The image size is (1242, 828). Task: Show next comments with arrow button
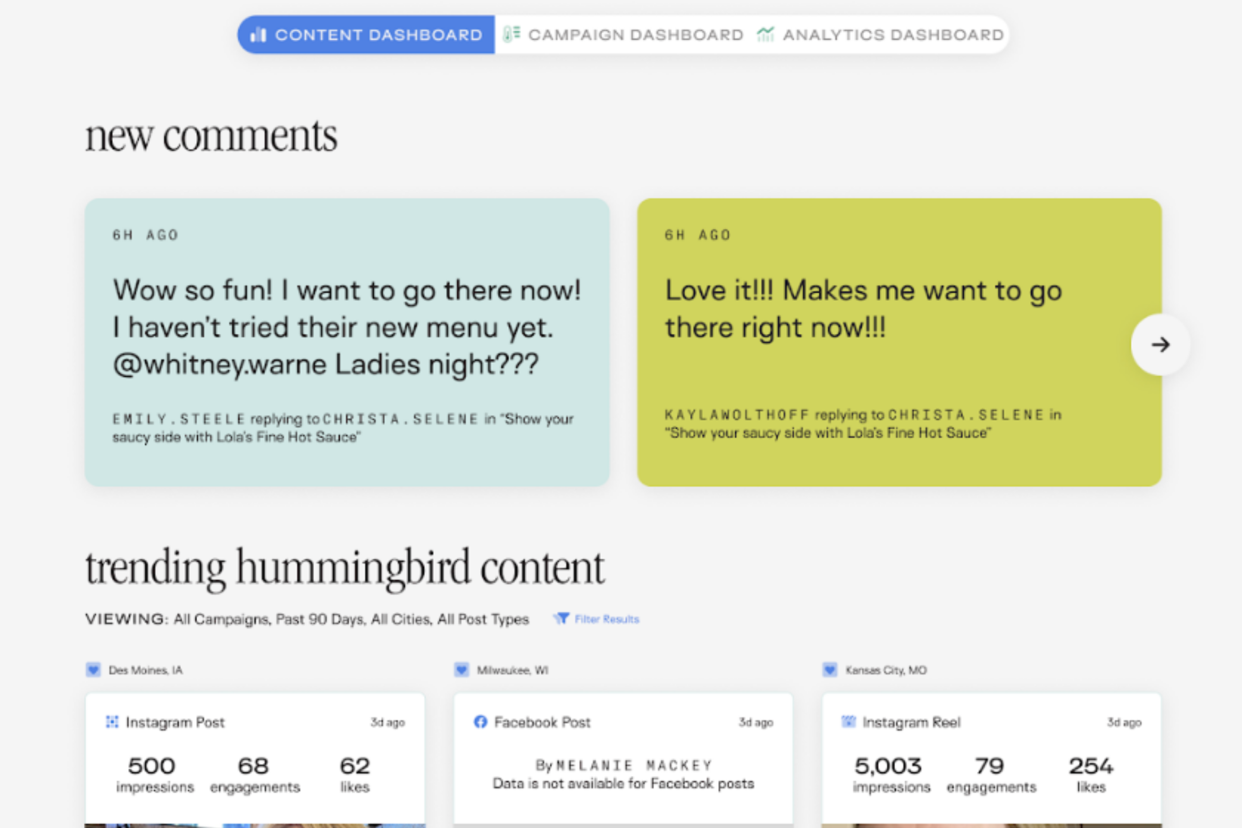tap(1160, 345)
